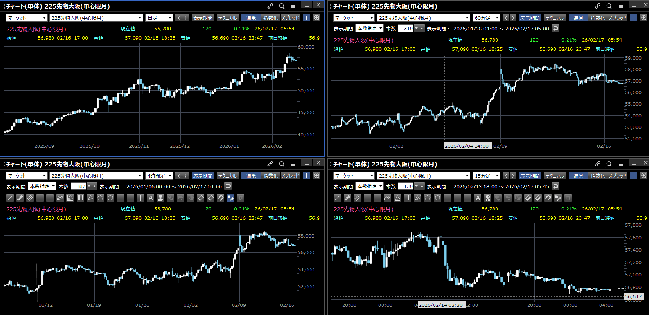The width and height of the screenshot is (649, 315).
Task: Open the hamburger menu in the 15分足 chart title bar
Action: [620, 164]
